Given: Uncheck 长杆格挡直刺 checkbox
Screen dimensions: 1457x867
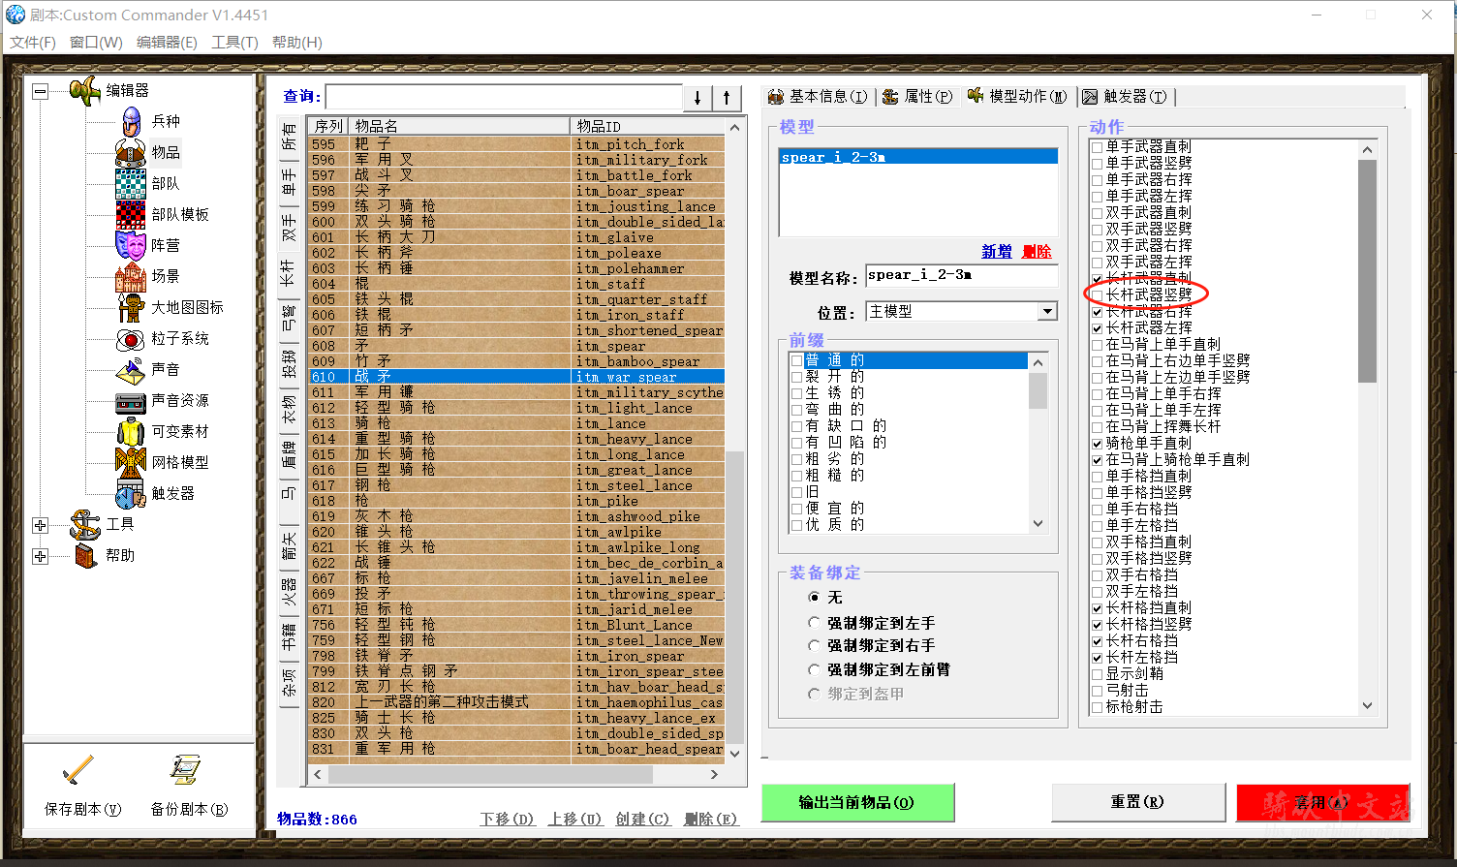Looking at the screenshot, I should (x=1097, y=608).
